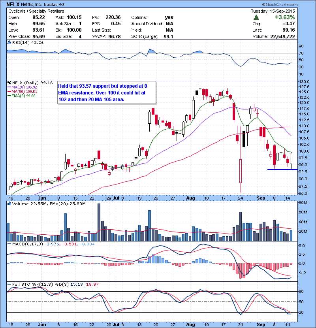Click the Full STO legend line marker
The image size is (316, 328).
coord(9,284)
